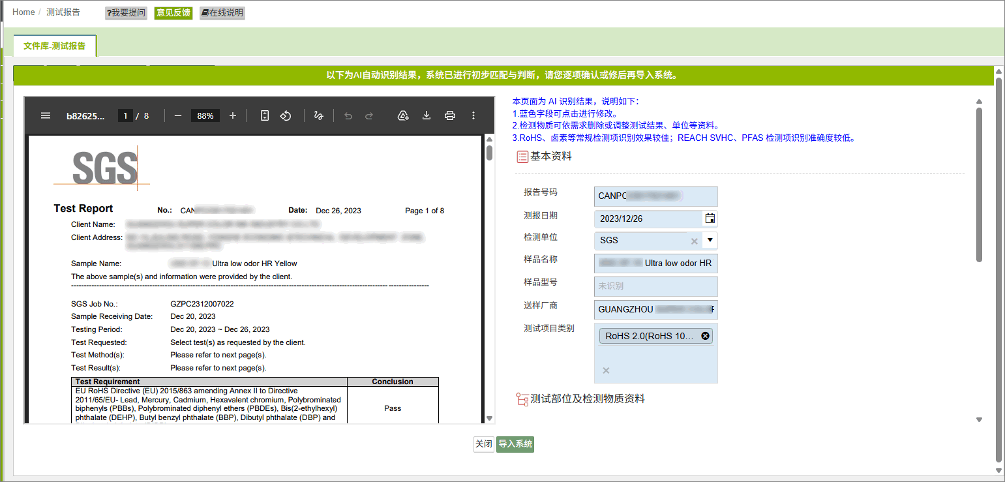Viewport: 1005px width, 482px height.
Task: Expand the 检测单位 dropdown arrow
Action: click(710, 240)
